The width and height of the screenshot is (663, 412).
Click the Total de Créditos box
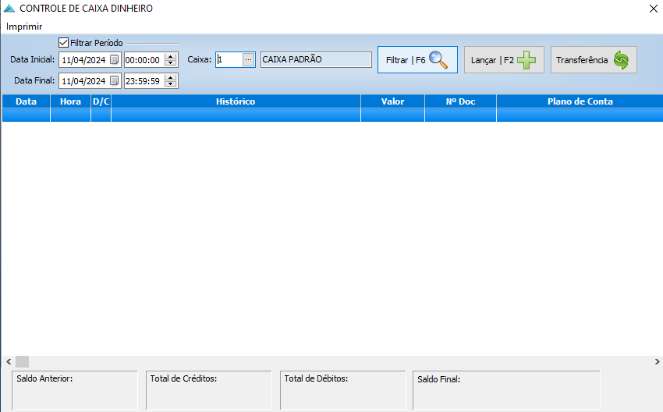[x=209, y=390]
